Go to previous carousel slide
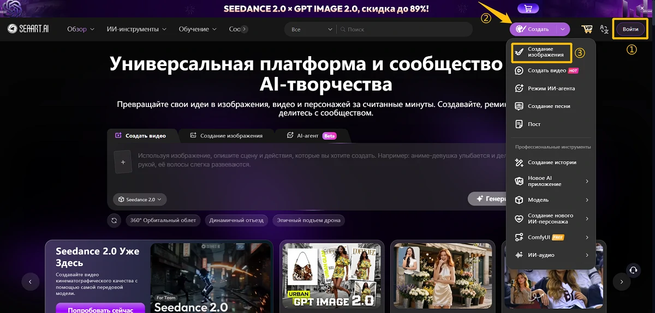 click(x=31, y=281)
